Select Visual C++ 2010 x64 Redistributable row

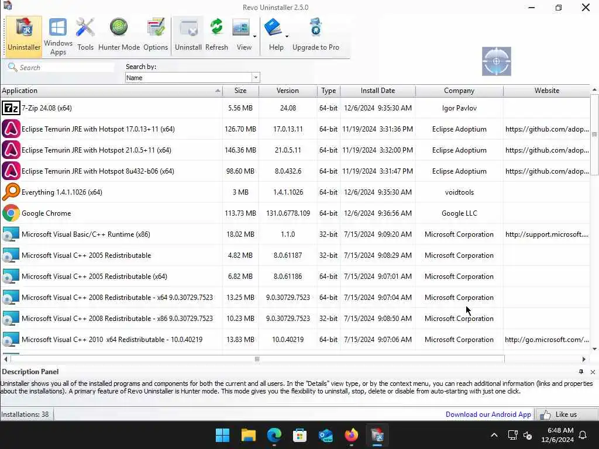tap(295, 339)
